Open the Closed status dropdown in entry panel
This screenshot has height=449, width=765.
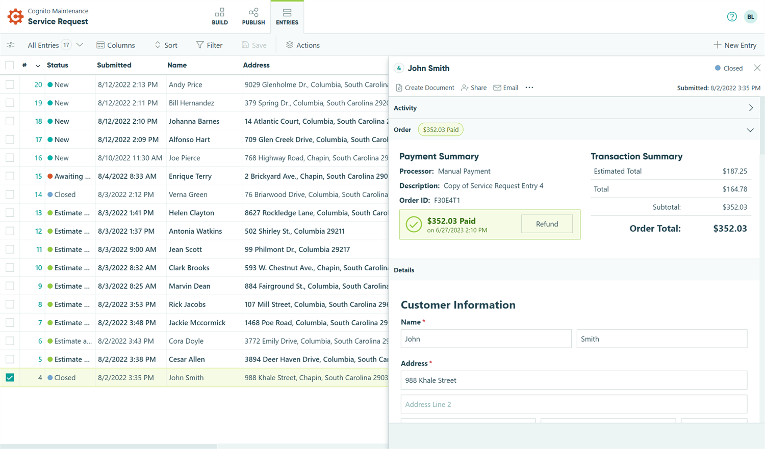point(728,68)
